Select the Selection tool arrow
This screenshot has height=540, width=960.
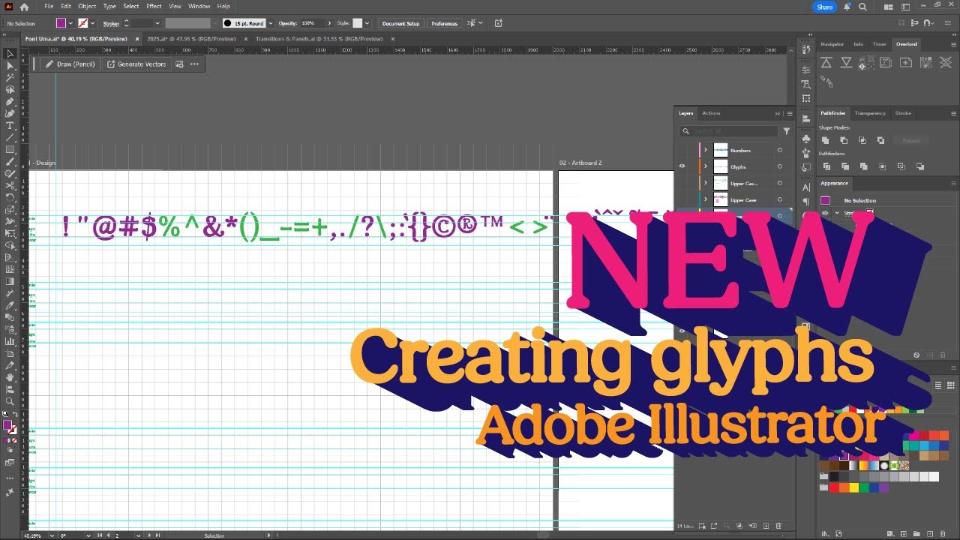coord(10,54)
